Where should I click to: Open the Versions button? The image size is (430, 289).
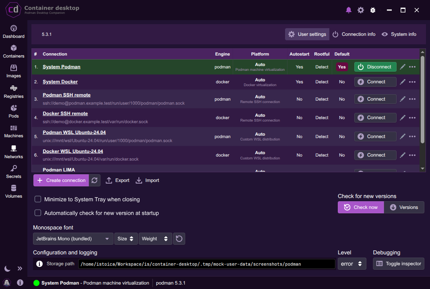404,207
